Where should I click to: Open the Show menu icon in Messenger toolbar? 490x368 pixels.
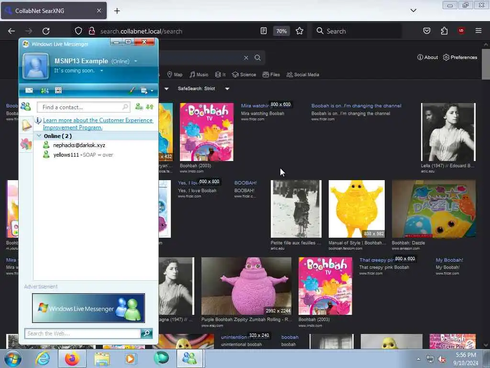144,91
